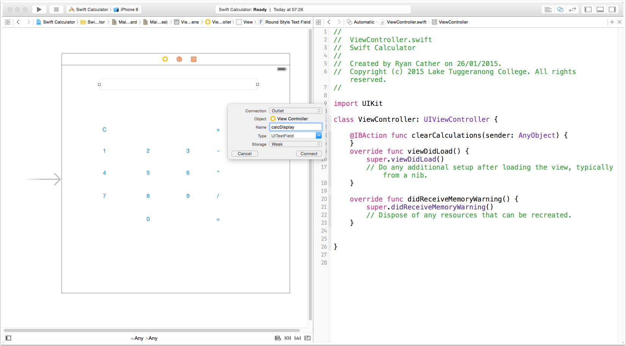The height and width of the screenshot is (346, 626).
Task: Select Mai...ard storyboard in jump bar
Action: [125, 22]
